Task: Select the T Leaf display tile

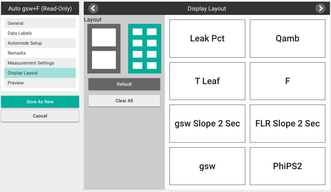Action: (207, 81)
